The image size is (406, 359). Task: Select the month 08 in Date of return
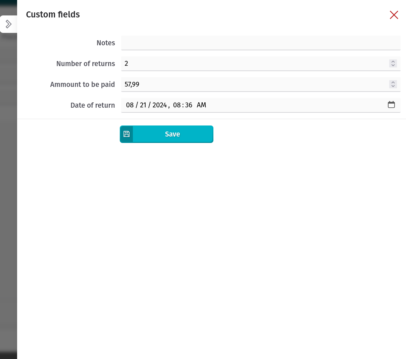(x=130, y=105)
